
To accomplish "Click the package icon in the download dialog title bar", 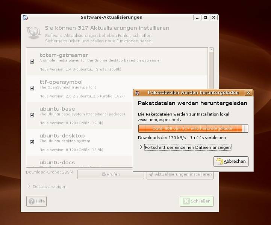I will [x=138, y=93].
